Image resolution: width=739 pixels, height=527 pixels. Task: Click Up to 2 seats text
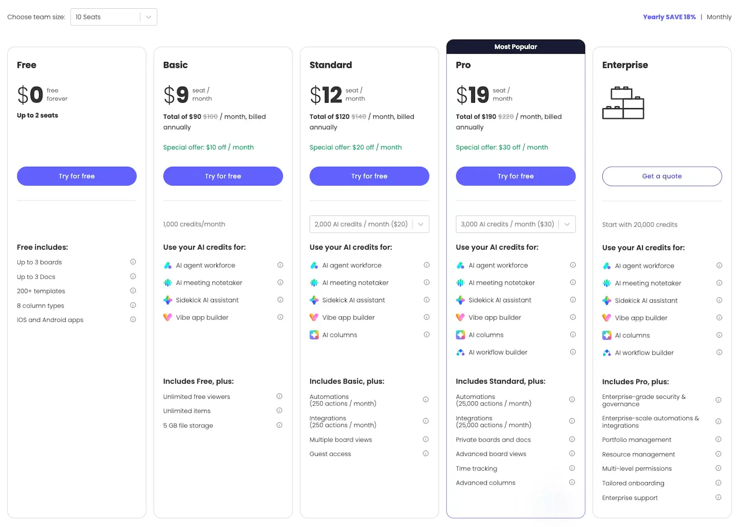pos(37,115)
